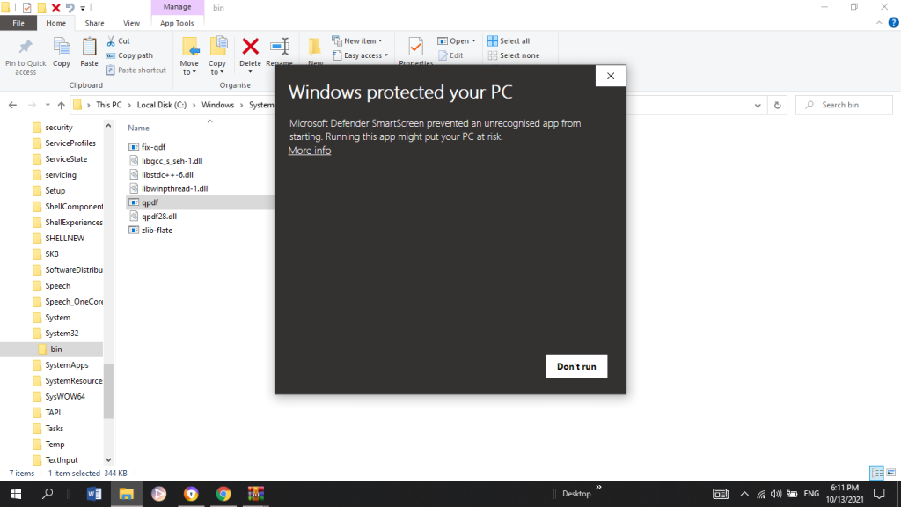Click This PC in the address path
This screenshot has height=507, width=901.
point(108,105)
